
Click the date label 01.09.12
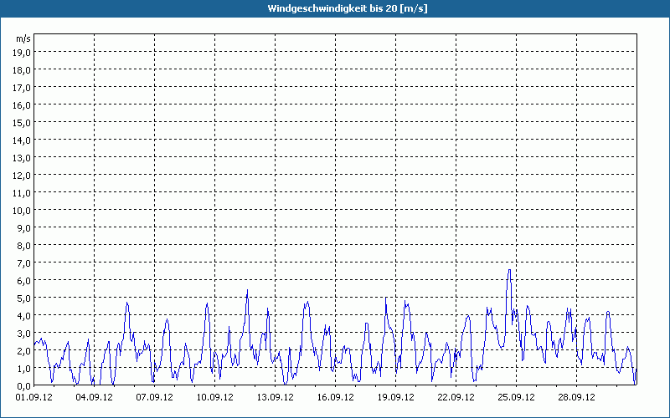point(33,397)
